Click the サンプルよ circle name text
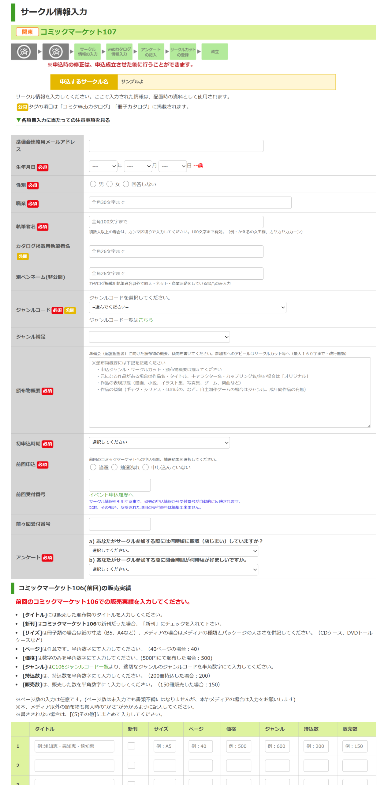 132,82
